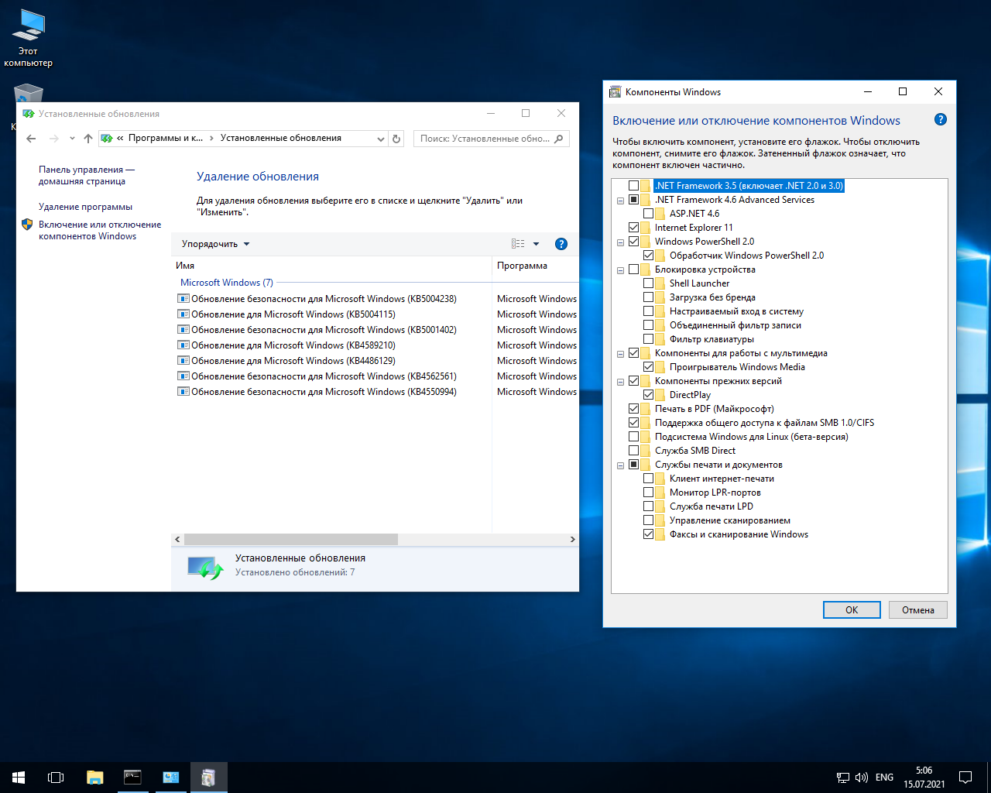Open the view options dropdown arrow
The width and height of the screenshot is (991, 793).
coord(536,244)
